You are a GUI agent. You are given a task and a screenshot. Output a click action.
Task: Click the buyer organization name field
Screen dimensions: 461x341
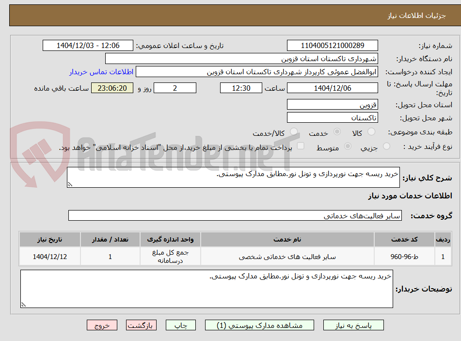(x=241, y=59)
